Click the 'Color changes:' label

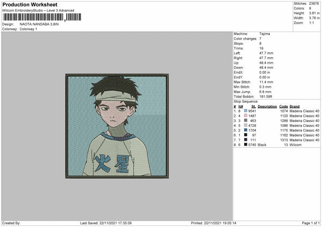pyautogui.click(x=245, y=39)
